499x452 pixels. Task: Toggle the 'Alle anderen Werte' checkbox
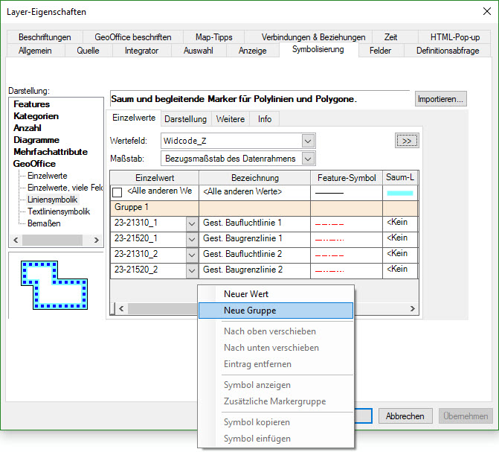(x=117, y=192)
